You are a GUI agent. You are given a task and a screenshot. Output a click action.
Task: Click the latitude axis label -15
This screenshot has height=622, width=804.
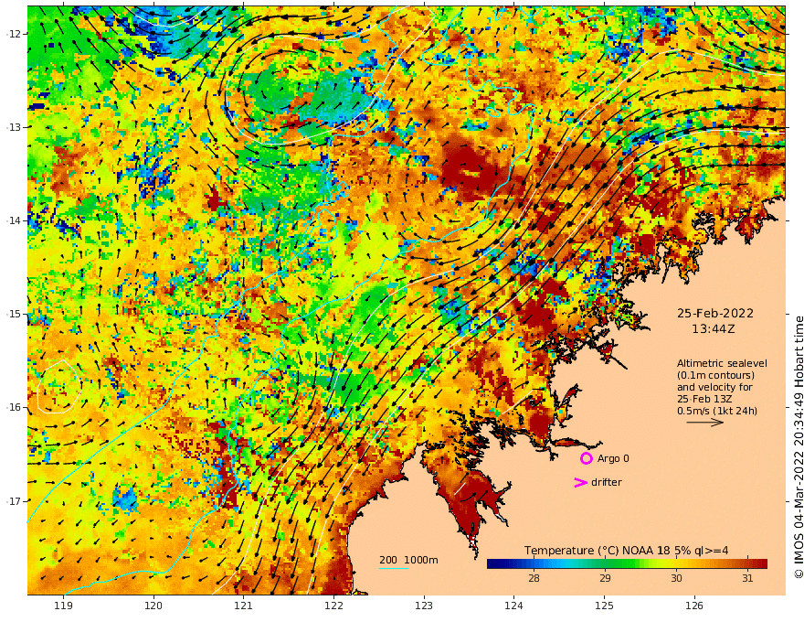pyautogui.click(x=13, y=314)
